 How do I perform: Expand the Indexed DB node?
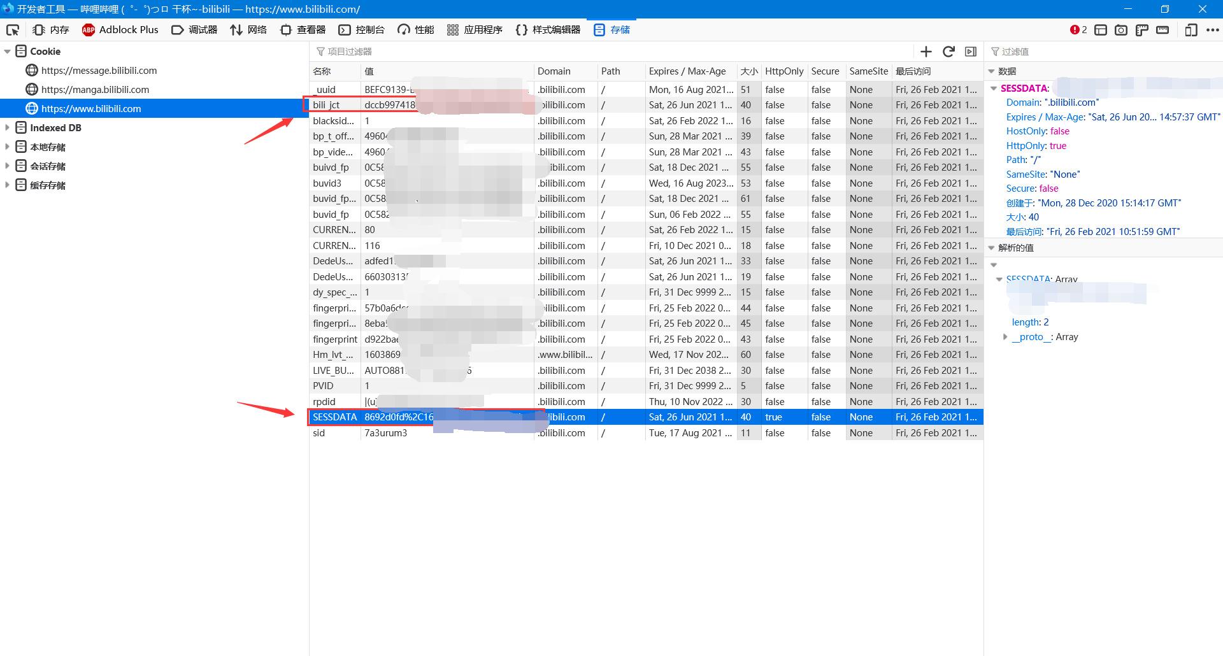(x=8, y=128)
